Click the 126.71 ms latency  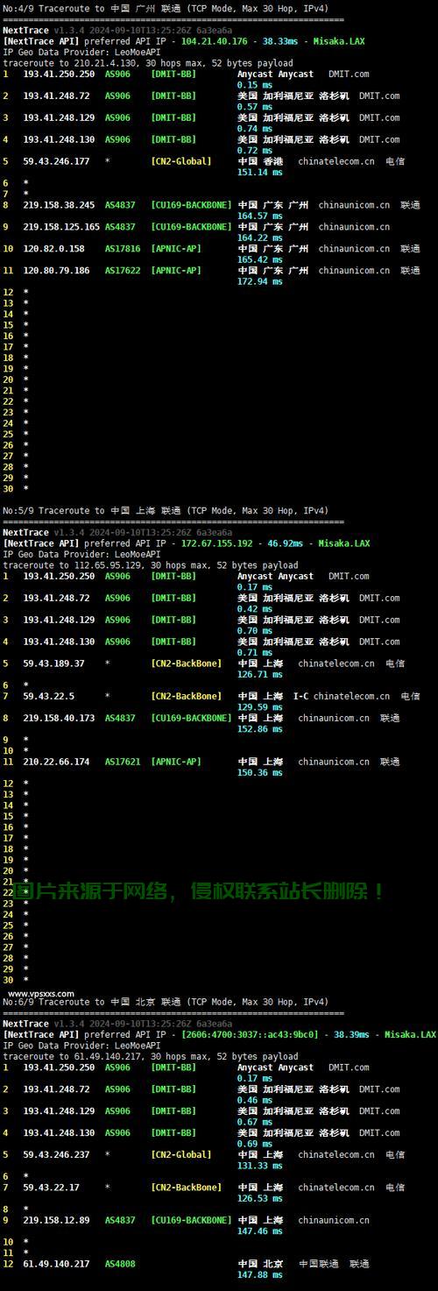click(260, 675)
